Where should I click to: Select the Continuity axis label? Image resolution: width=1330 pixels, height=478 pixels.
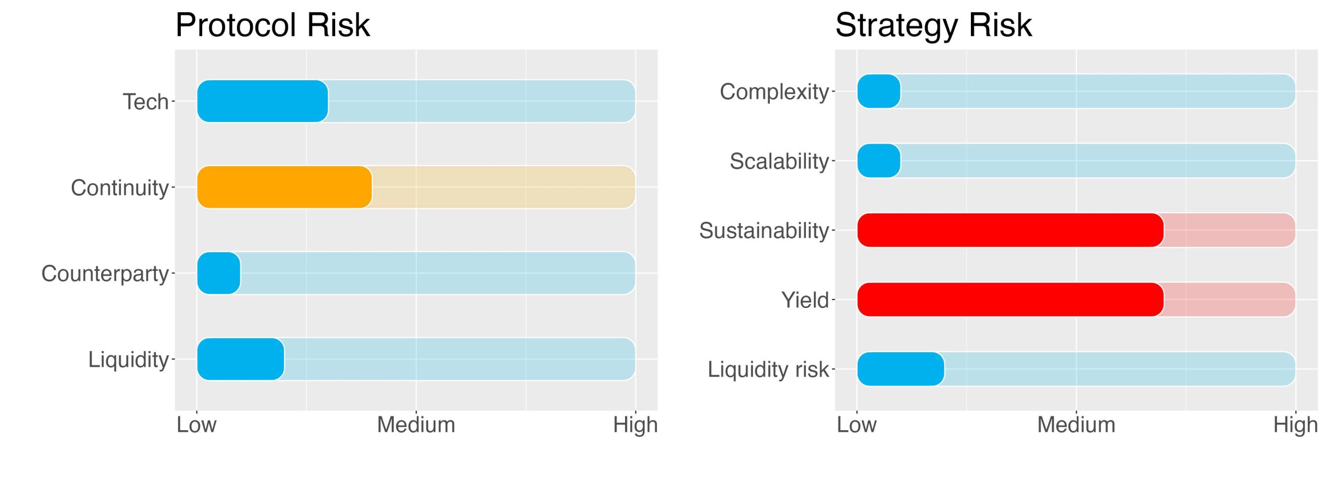point(120,187)
